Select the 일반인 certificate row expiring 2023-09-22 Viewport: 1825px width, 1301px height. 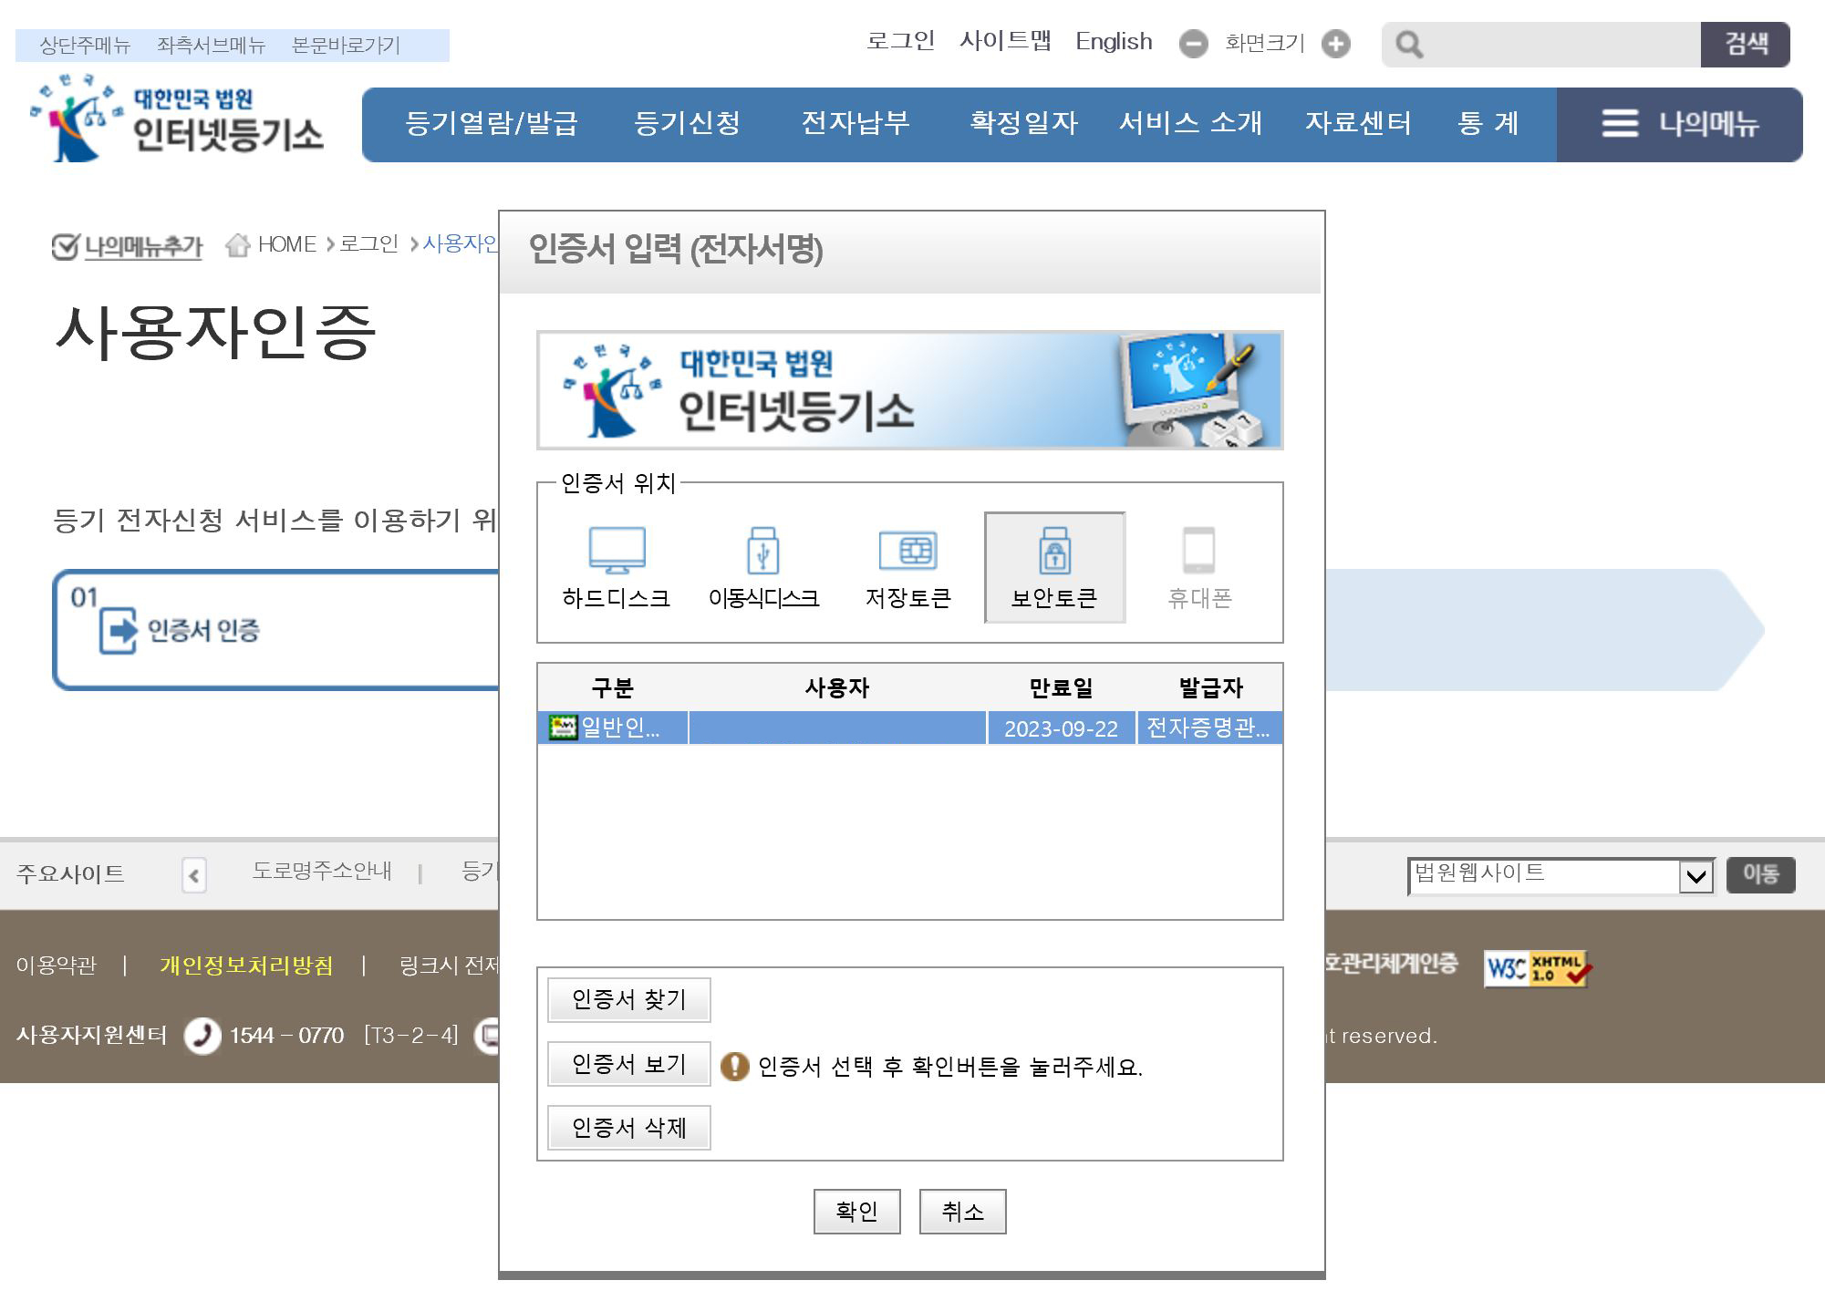(x=909, y=728)
